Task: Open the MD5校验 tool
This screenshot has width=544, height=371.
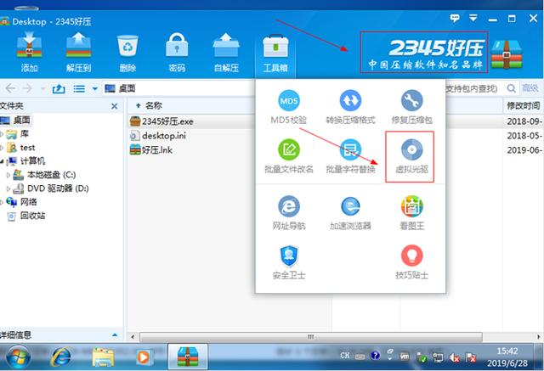Action: [x=288, y=107]
